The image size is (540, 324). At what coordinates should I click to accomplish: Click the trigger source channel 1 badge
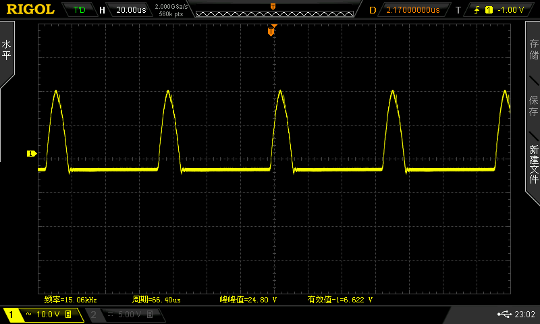click(x=489, y=10)
